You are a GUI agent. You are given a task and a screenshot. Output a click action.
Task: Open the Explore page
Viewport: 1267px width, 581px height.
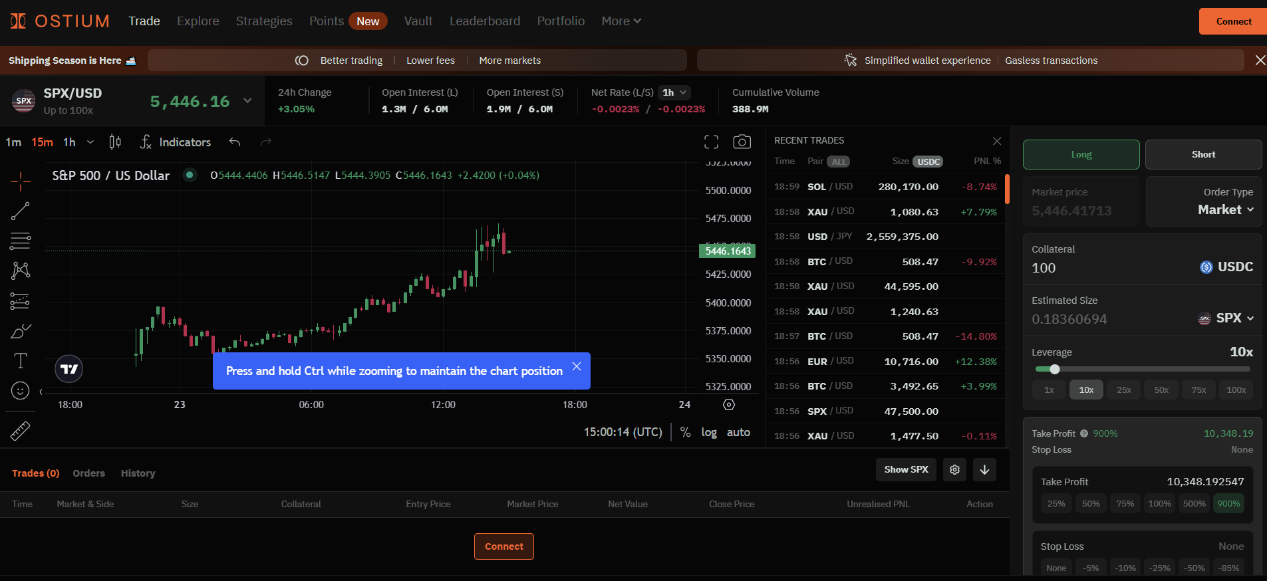coord(198,21)
